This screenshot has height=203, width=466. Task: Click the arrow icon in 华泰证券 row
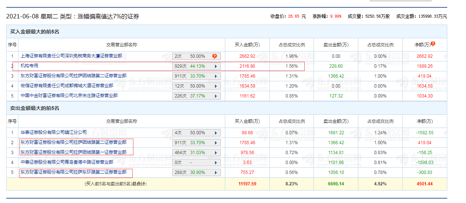[215, 133]
